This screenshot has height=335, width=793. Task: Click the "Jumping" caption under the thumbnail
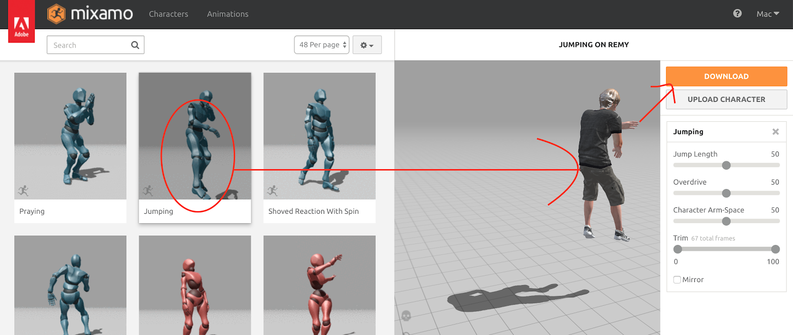point(159,211)
